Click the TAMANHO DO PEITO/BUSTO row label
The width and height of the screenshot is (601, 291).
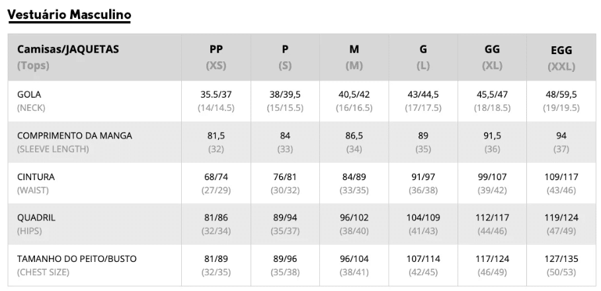coord(77,265)
